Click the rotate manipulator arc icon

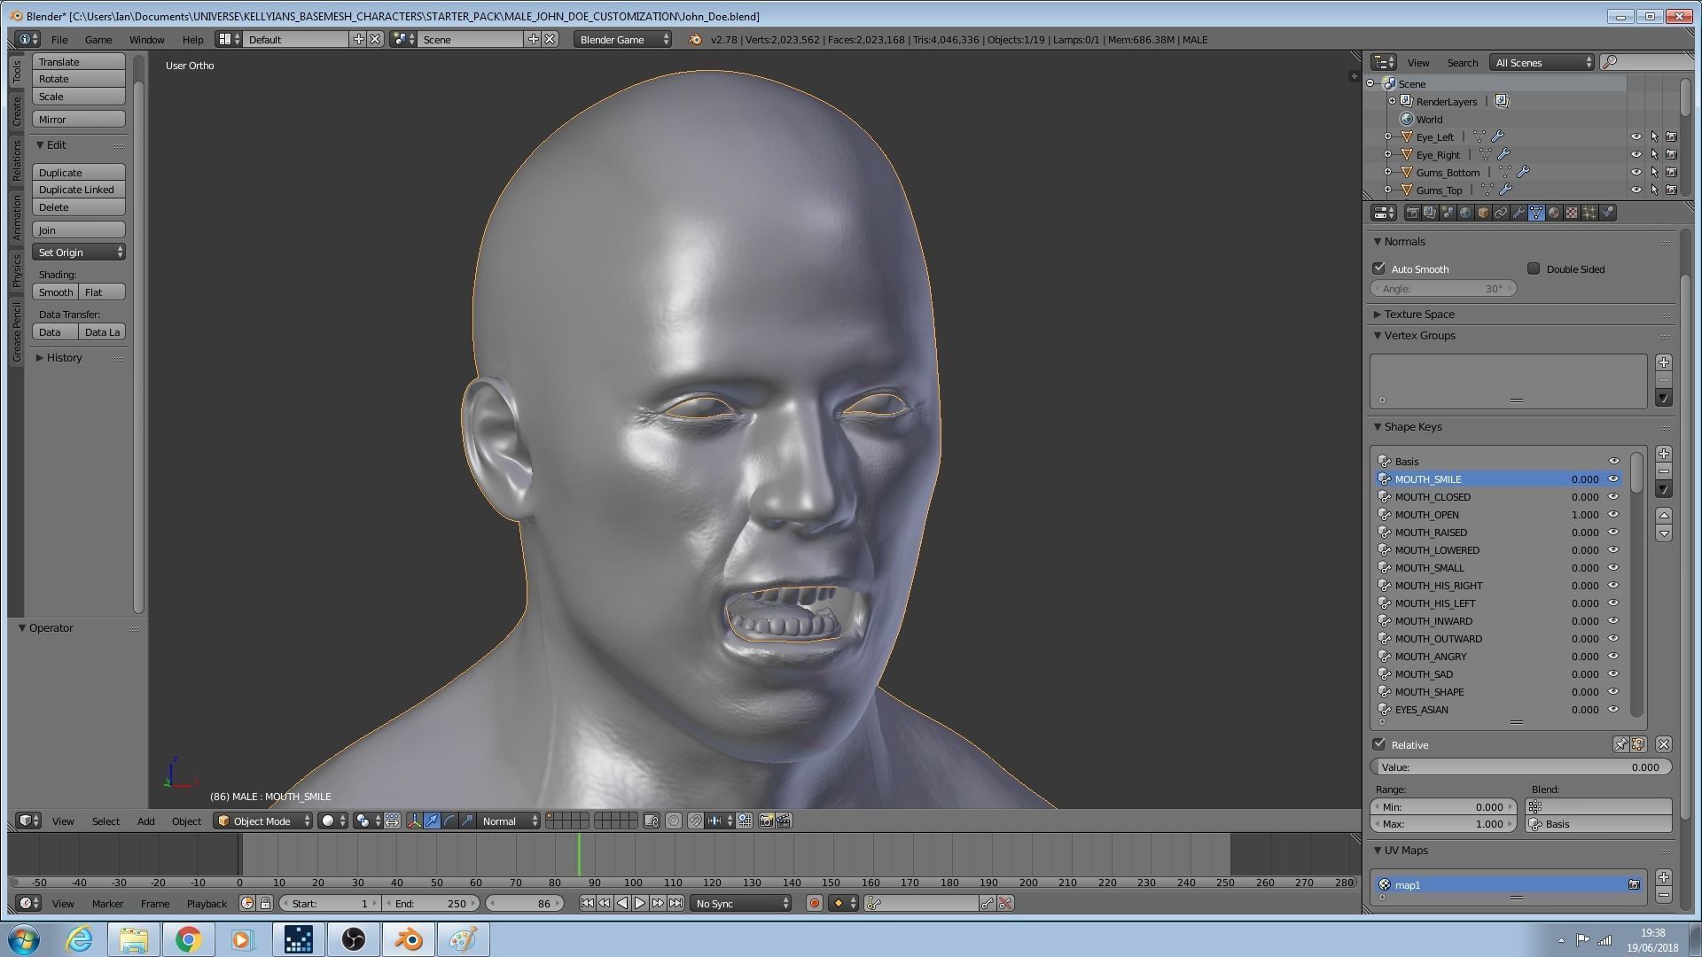click(x=449, y=821)
